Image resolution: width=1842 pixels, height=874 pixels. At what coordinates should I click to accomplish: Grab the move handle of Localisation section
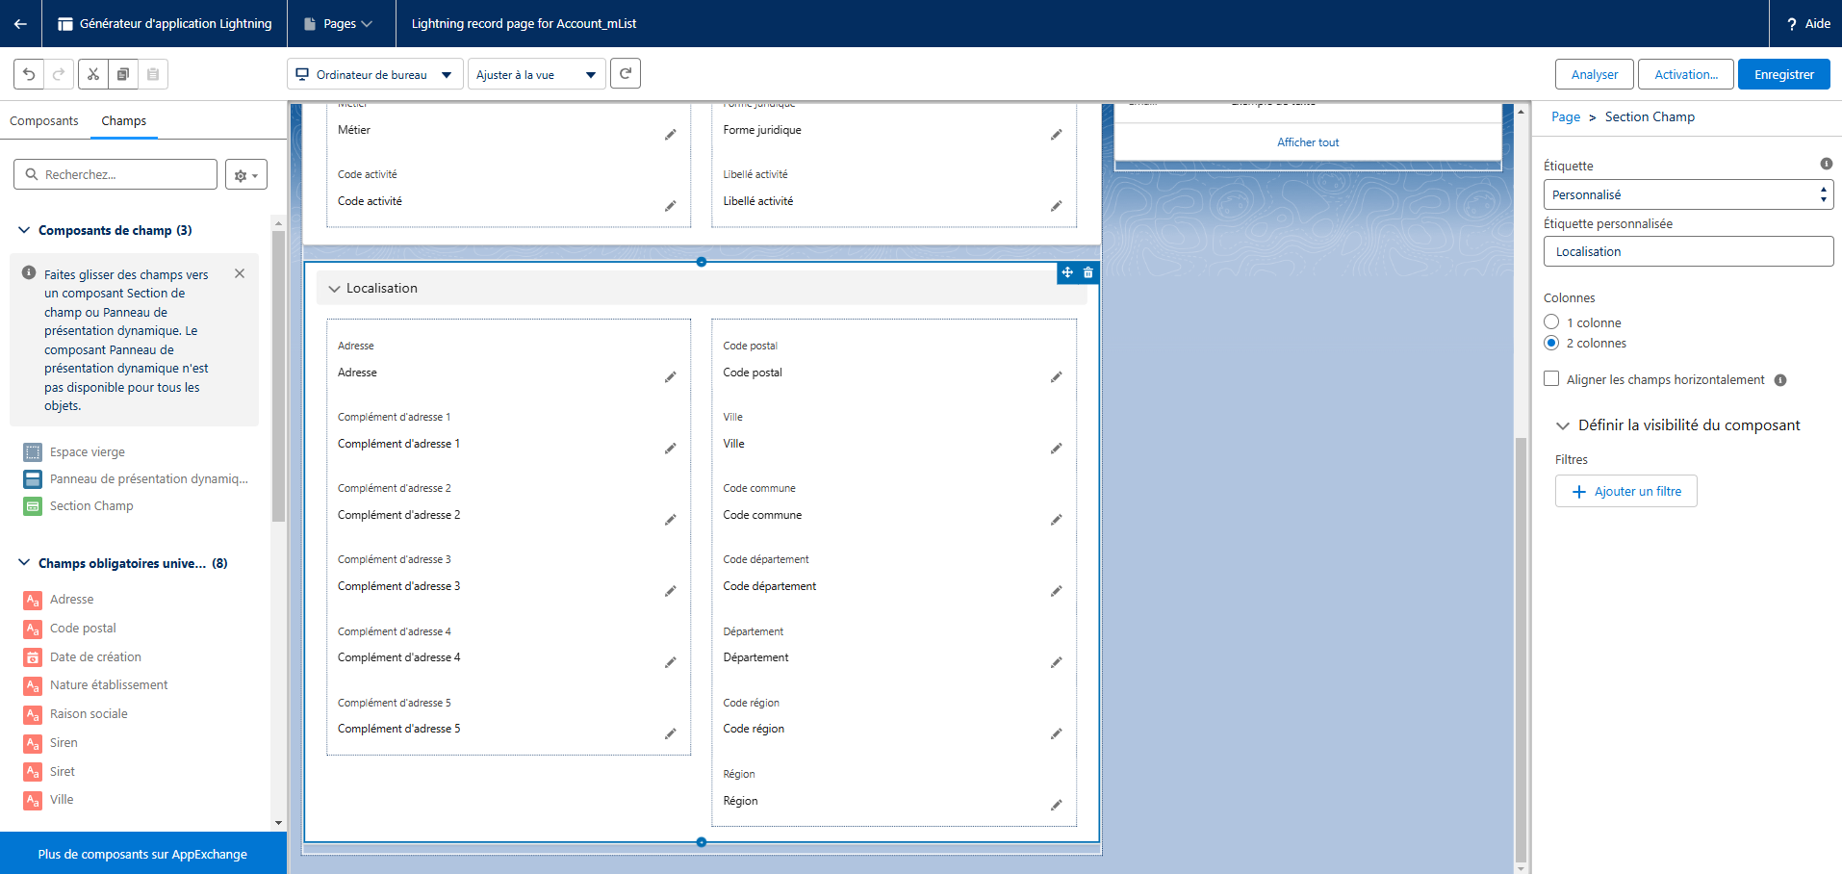tap(1067, 272)
